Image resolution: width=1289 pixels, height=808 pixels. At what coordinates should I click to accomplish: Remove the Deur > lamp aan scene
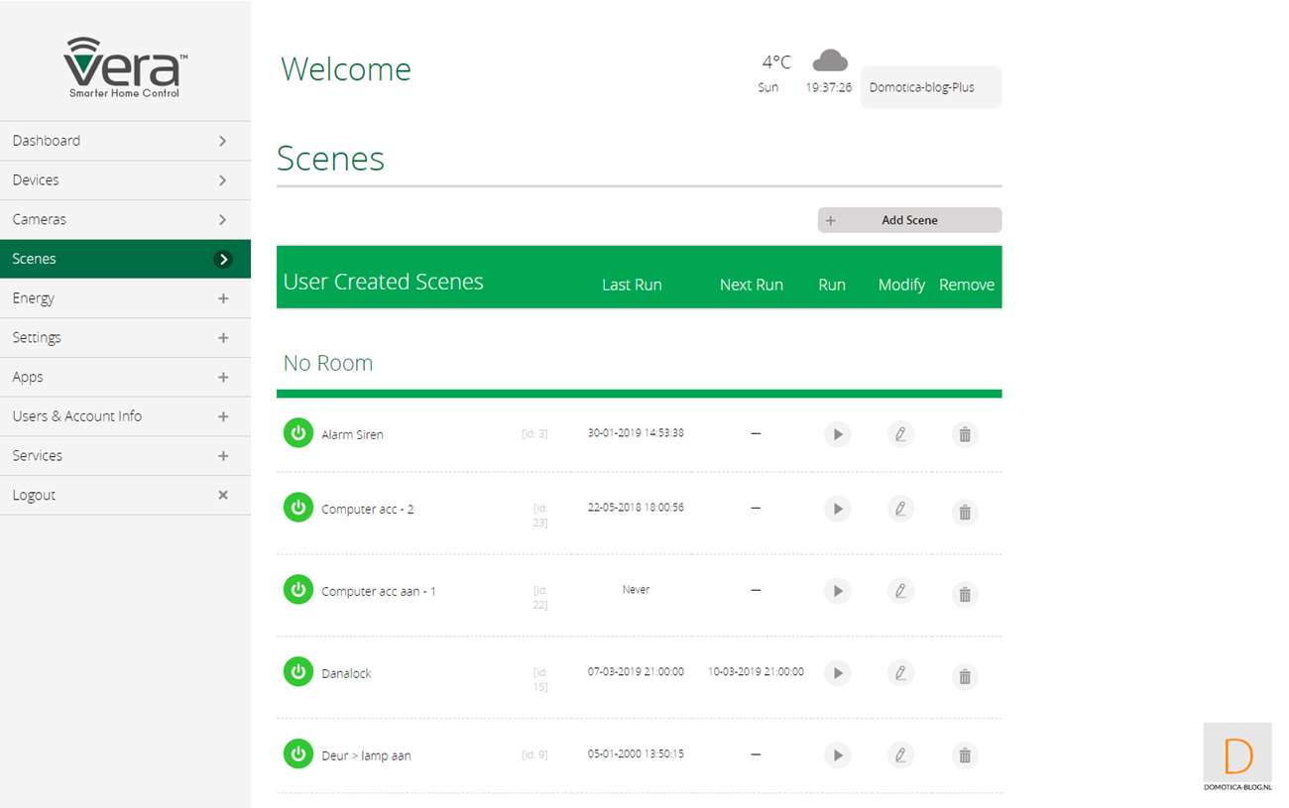point(964,755)
